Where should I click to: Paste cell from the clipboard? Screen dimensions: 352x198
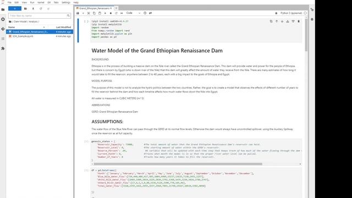pos(100,13)
